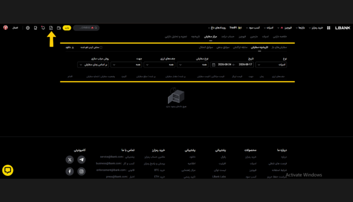Open TradFi nav item
The height and width of the screenshot is (202, 353).
pos(235,28)
